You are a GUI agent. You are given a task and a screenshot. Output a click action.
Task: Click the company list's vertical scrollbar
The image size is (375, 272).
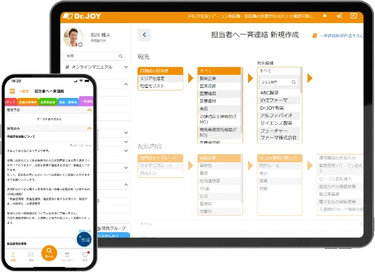(301, 80)
